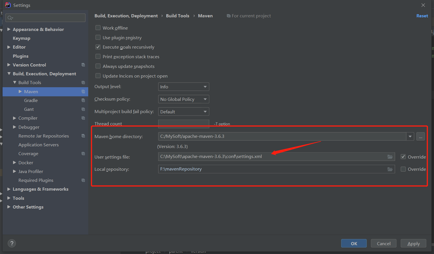
Task: Expand the Docker node
Action: (15, 163)
